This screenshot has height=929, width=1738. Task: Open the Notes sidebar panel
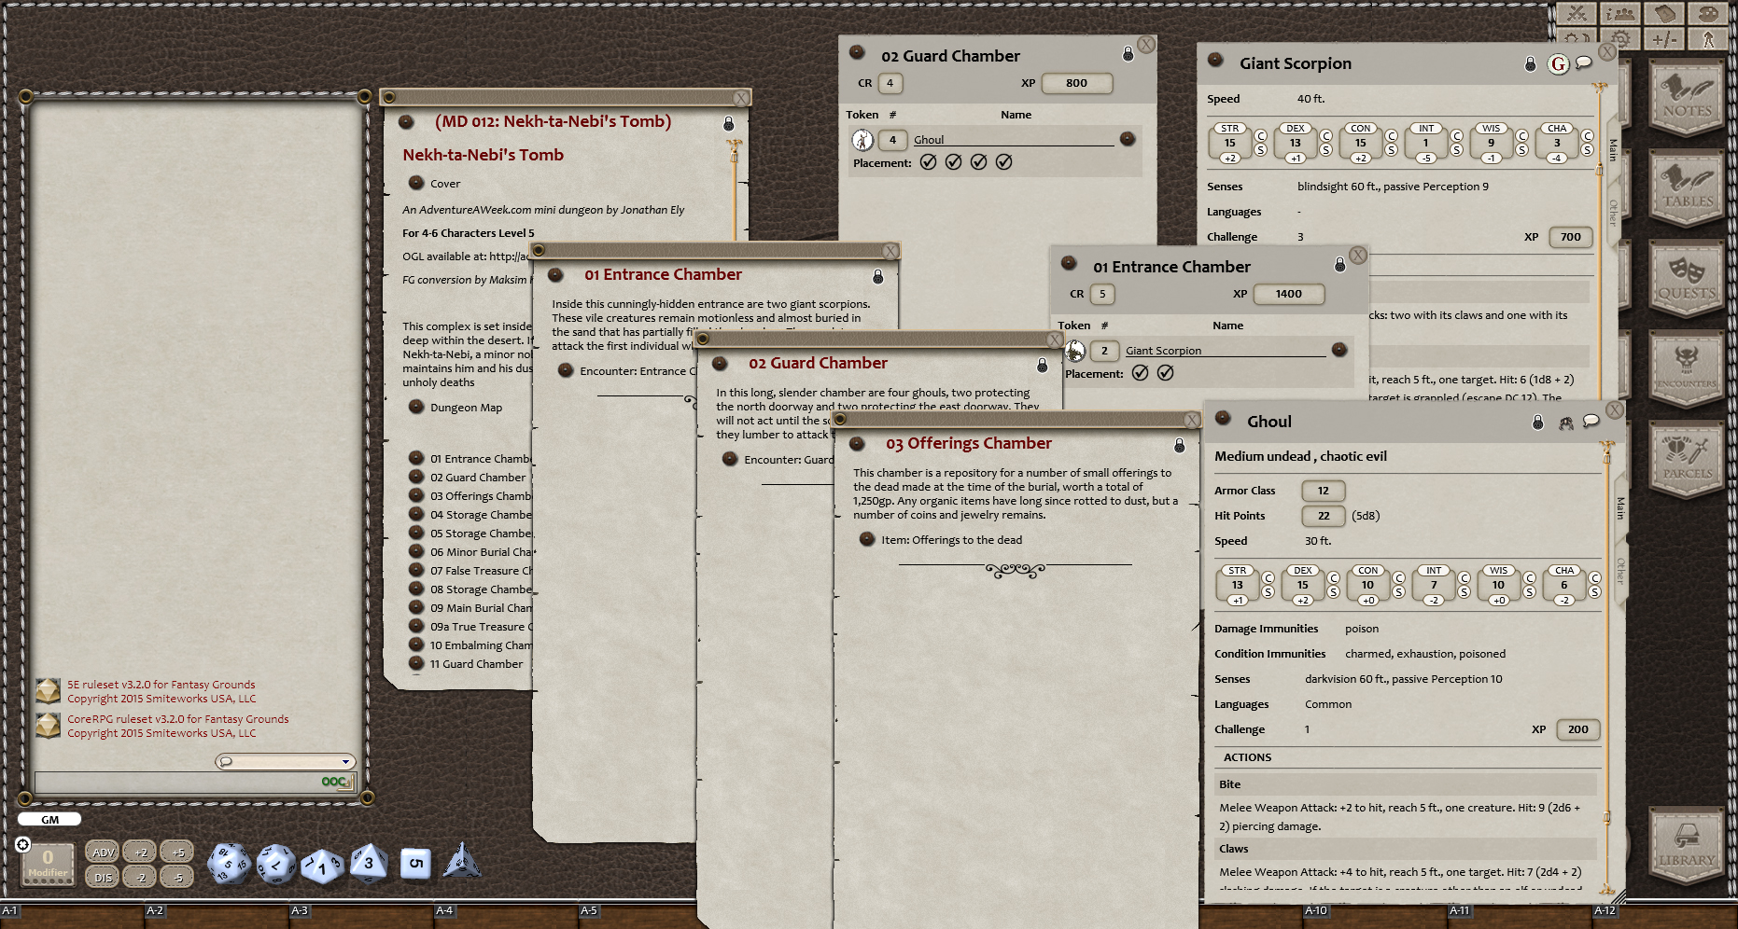(1688, 100)
